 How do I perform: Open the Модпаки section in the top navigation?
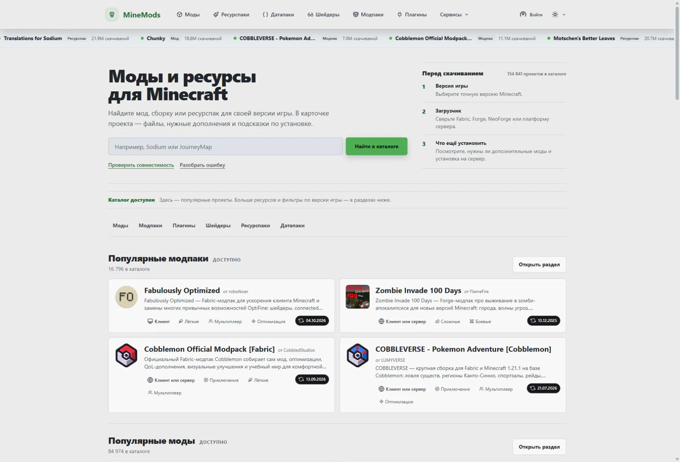point(368,15)
